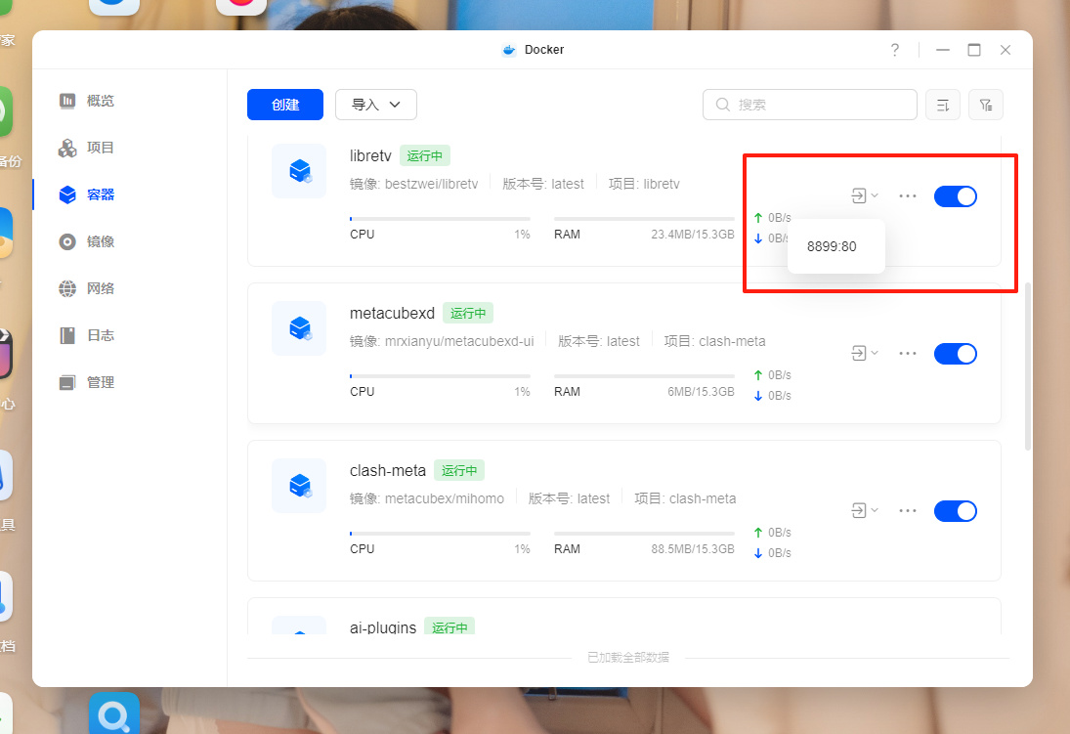Click the metacubexd container cube icon
Viewport: 1070px width, 734px height.
300,328
